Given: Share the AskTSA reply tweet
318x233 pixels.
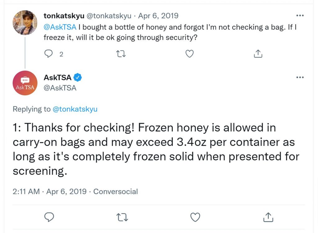Looking at the screenshot, I should 268,217.
